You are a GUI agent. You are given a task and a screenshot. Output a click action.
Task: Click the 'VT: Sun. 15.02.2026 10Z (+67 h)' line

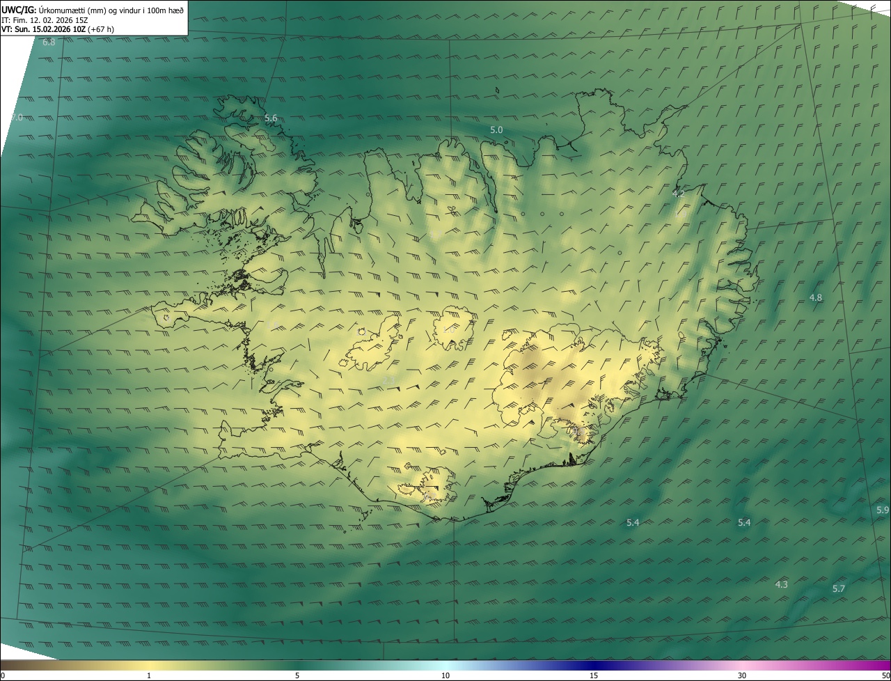pos(58,29)
